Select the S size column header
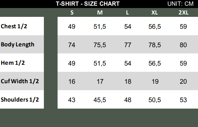 point(72,13)
